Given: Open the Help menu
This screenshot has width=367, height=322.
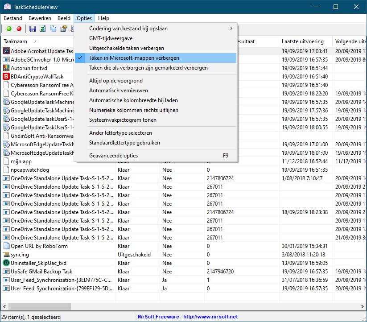Looking at the screenshot, I should [x=103, y=18].
